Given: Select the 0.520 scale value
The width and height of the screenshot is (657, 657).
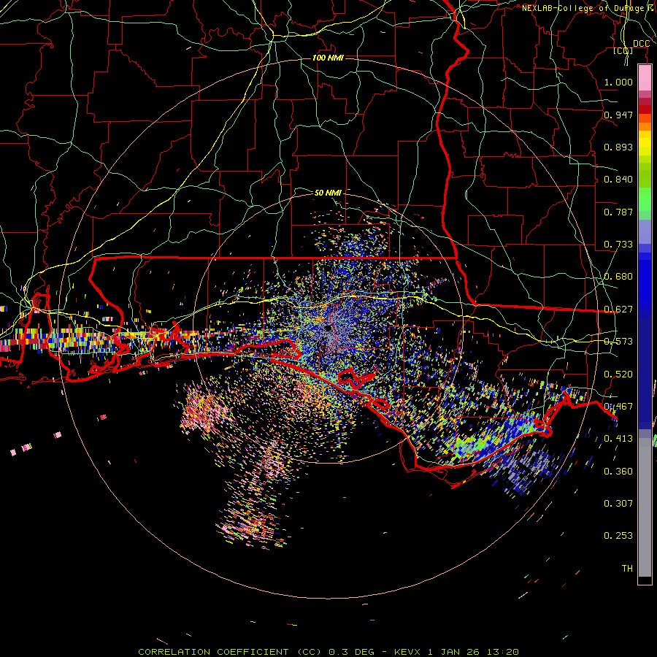Looking at the screenshot, I should tap(618, 374).
